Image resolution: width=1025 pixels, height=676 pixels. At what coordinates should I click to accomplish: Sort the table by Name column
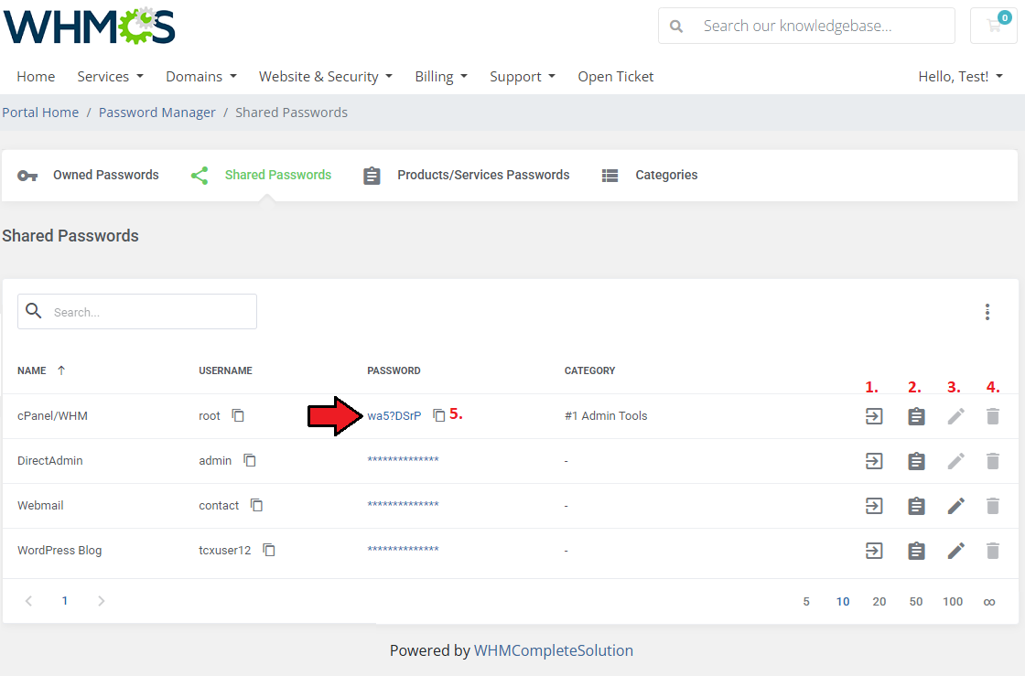[x=41, y=370]
